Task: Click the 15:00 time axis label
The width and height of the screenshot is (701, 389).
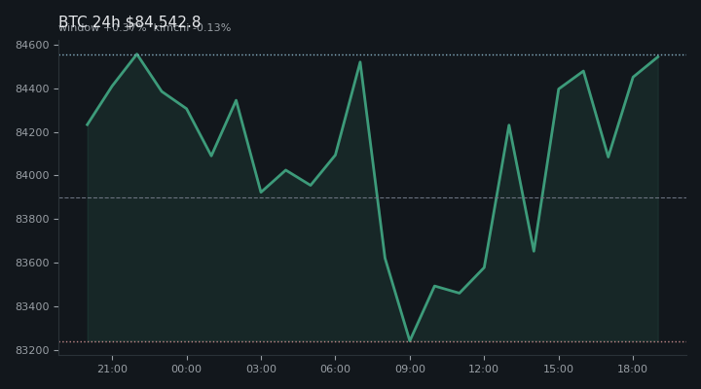Action: 559,369
